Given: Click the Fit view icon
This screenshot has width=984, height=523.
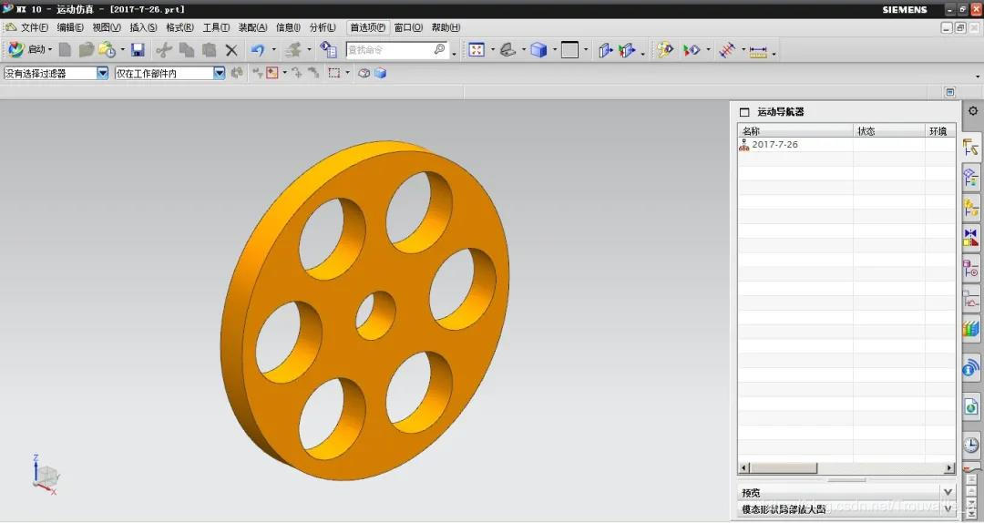Looking at the screenshot, I should coord(477,49).
